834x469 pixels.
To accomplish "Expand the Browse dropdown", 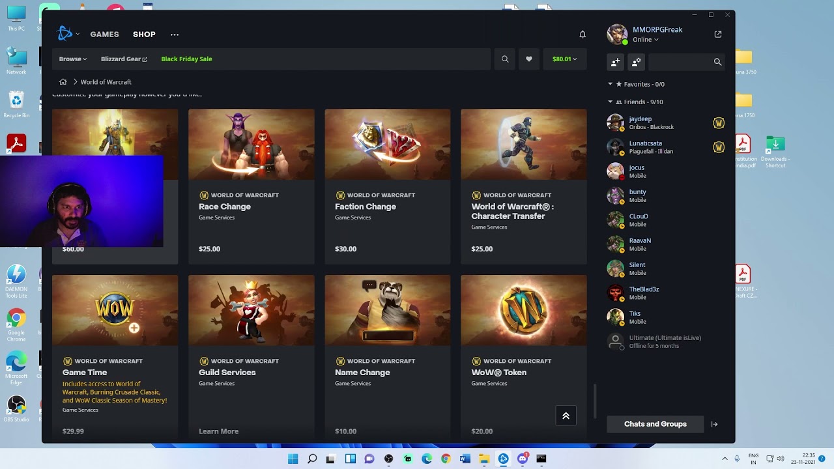I will (x=72, y=59).
